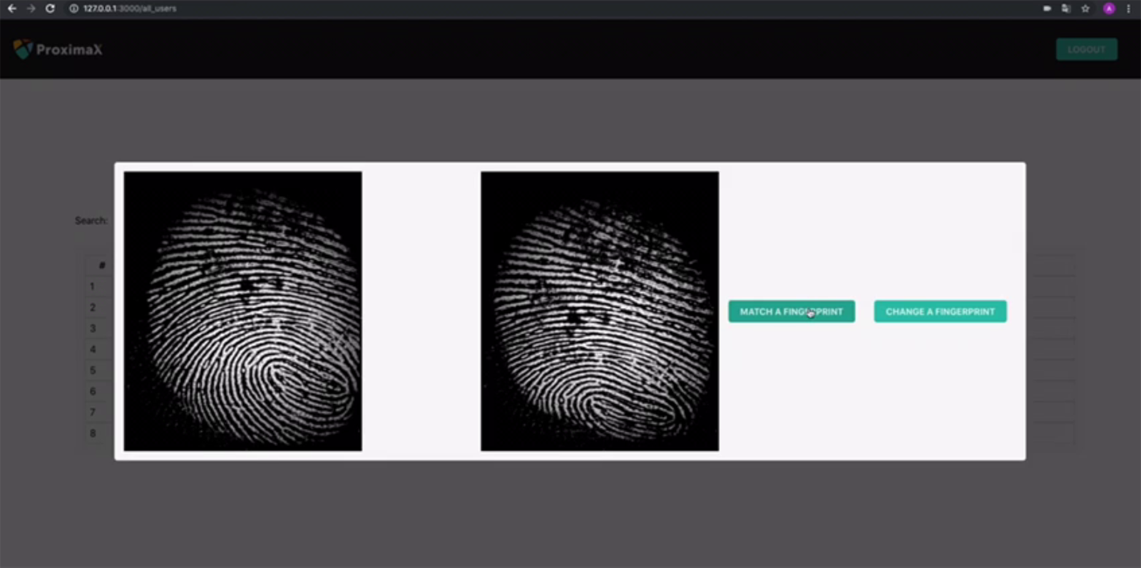This screenshot has height=568, width=1141.
Task: Reload the current page
Action: (50, 9)
